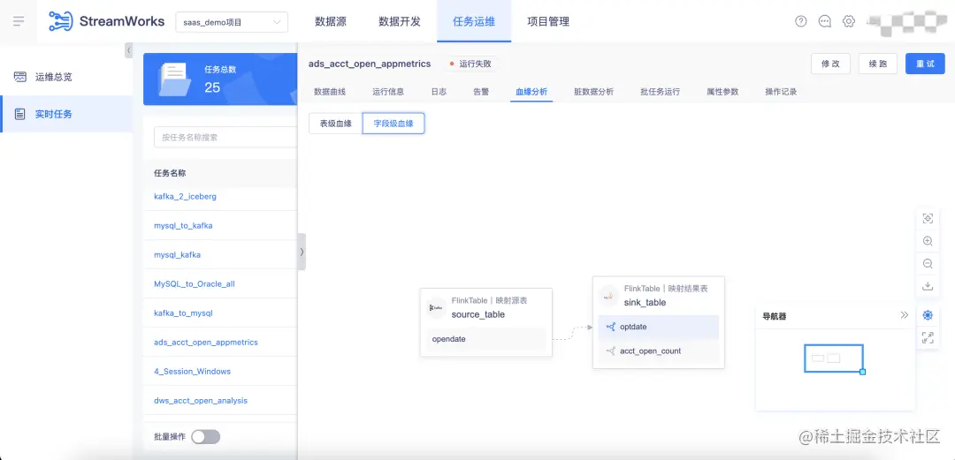
Task: Click lineage icon beside optdate field
Action: tap(610, 327)
